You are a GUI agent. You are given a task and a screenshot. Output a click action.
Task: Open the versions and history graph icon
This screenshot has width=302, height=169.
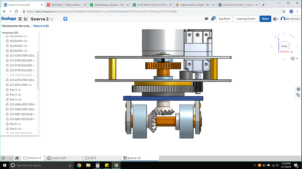pyautogui.click(x=26, y=19)
